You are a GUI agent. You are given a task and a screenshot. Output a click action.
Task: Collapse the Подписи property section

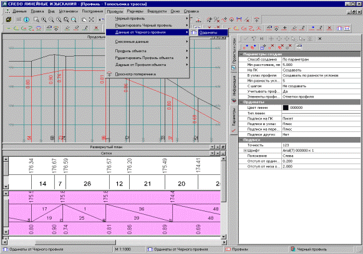[241, 140]
